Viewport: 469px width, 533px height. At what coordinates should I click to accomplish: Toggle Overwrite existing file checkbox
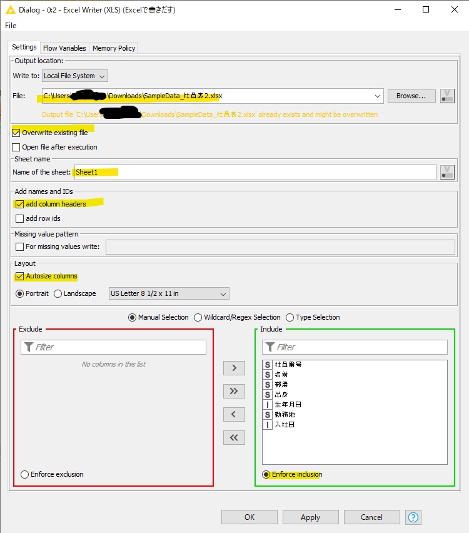click(x=16, y=133)
